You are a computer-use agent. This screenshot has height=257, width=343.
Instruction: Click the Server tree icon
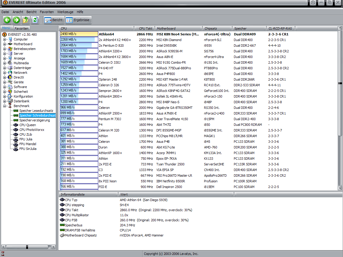10,54
